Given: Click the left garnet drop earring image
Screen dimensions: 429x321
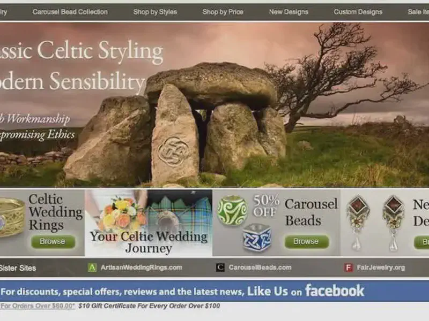Looking at the screenshot, I should pos(357,223).
